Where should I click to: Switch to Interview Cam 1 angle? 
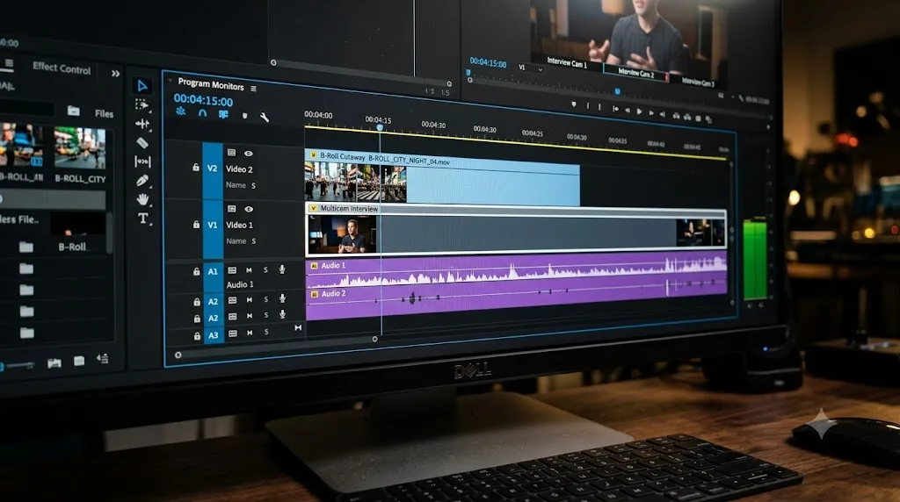click(x=567, y=63)
